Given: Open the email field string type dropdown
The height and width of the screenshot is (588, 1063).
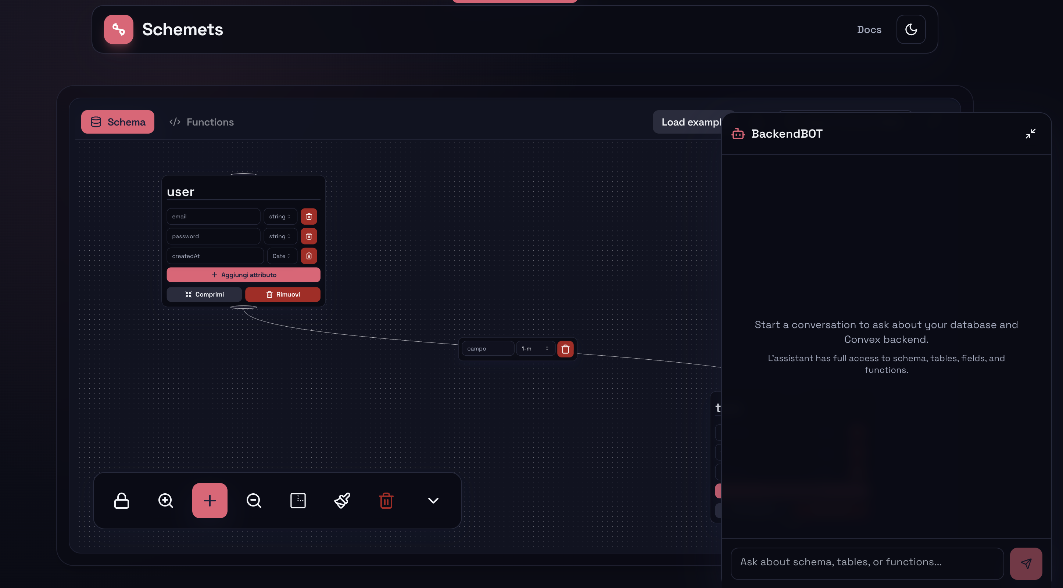Looking at the screenshot, I should [280, 216].
